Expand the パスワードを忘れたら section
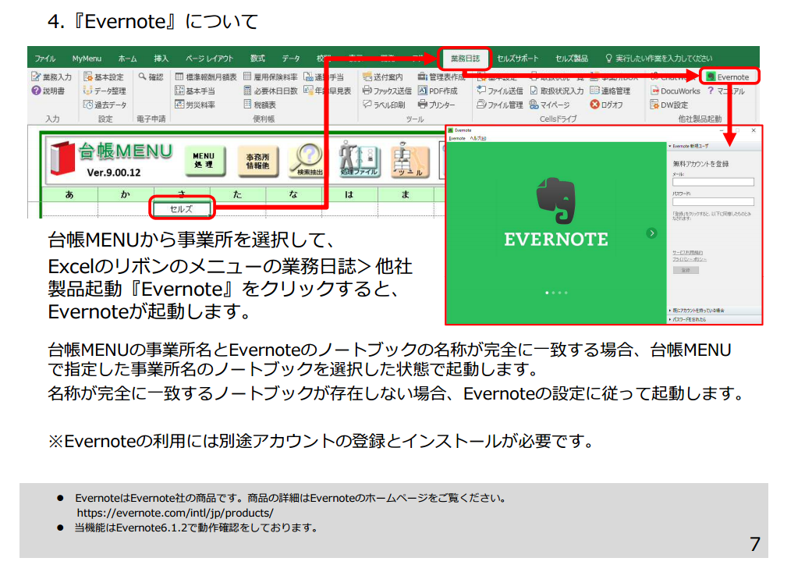Image resolution: width=812 pixels, height=565 pixels. click(x=714, y=319)
